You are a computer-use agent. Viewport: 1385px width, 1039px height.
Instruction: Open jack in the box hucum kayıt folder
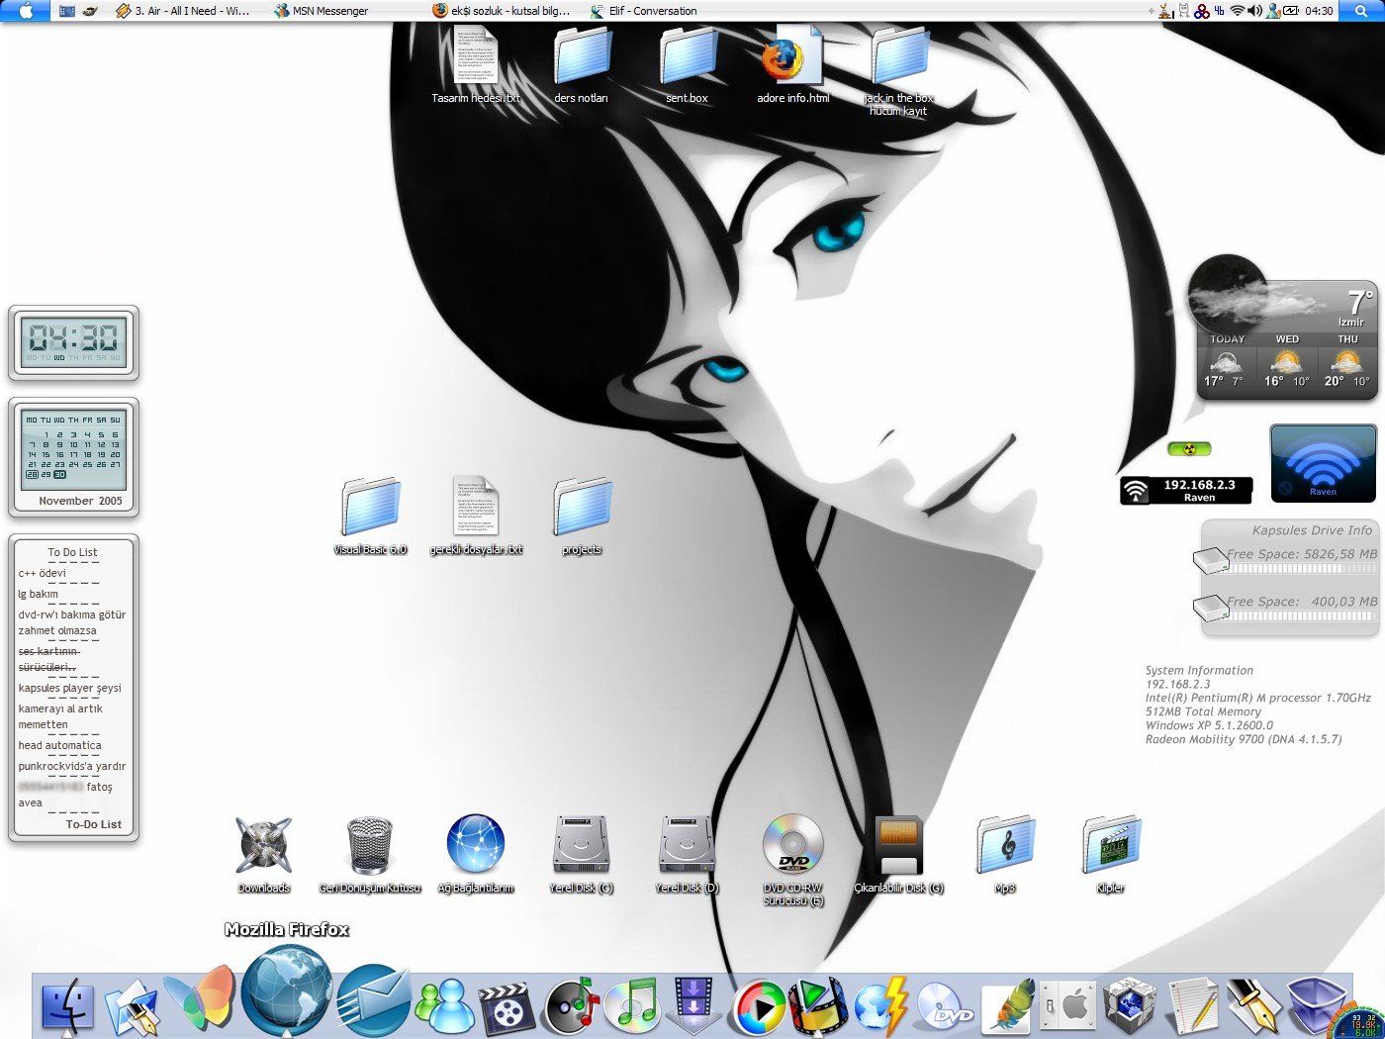[898, 71]
